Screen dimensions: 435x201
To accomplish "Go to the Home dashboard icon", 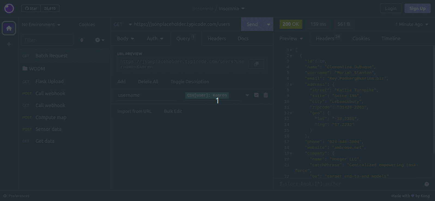I will [9, 28].
